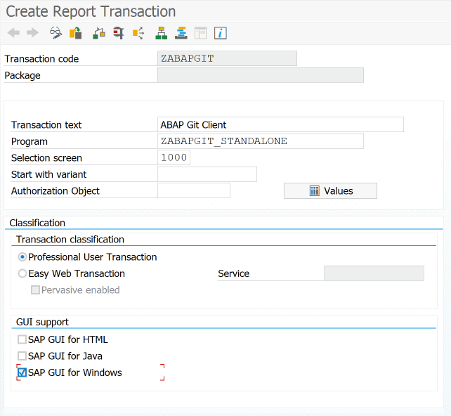The height and width of the screenshot is (416, 451).
Task: Click the Check syntax scales icon
Action: coord(99,33)
